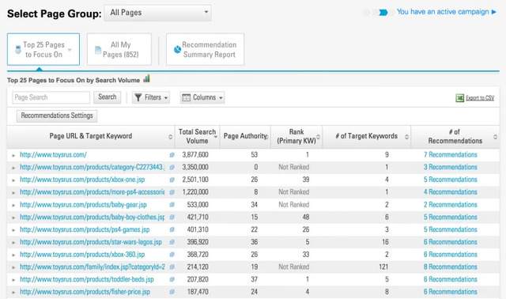Open the Recommendation Summary Report tab
The height and width of the screenshot is (299, 506).
(206, 49)
